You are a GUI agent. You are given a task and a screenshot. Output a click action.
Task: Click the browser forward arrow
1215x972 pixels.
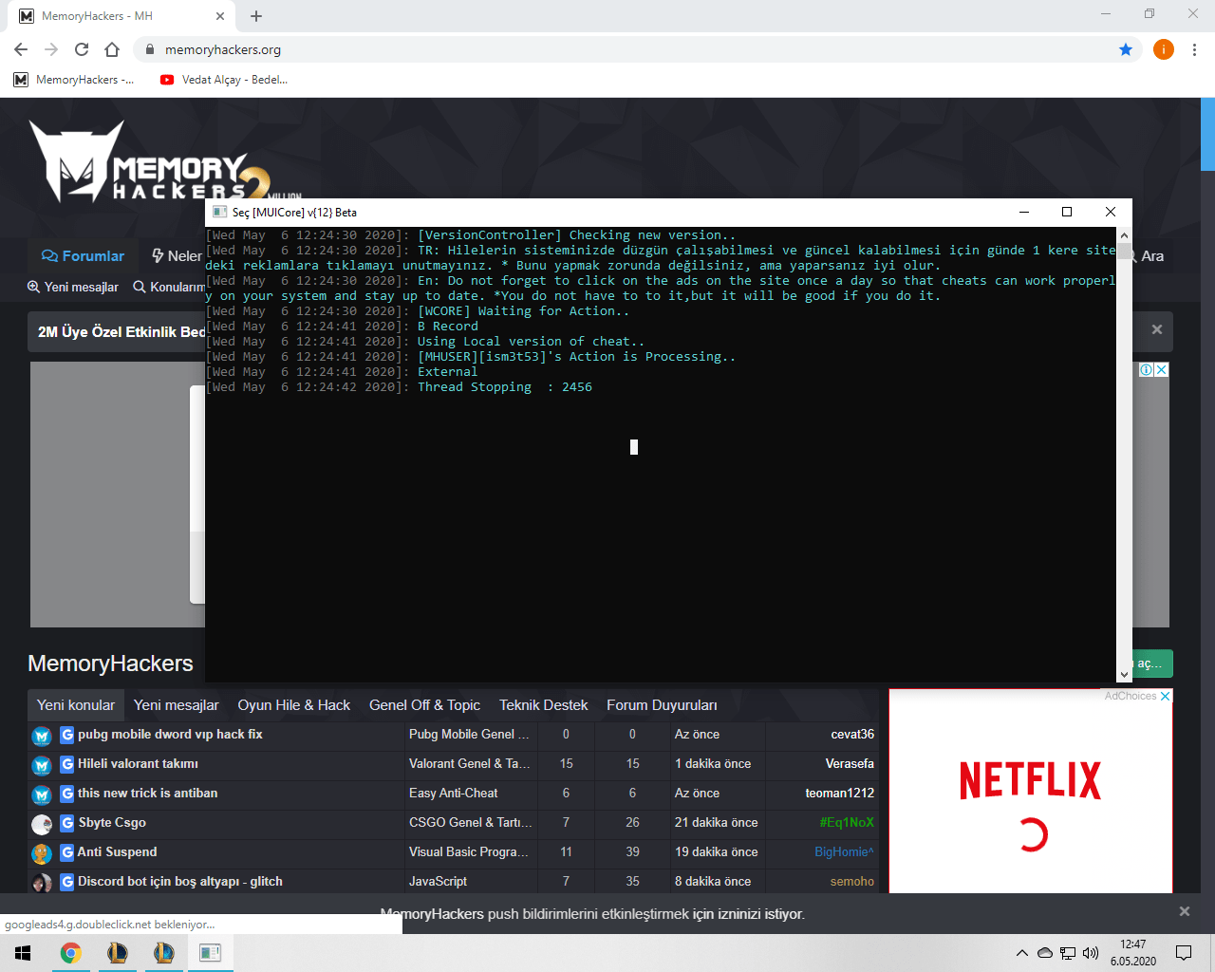pos(51,49)
